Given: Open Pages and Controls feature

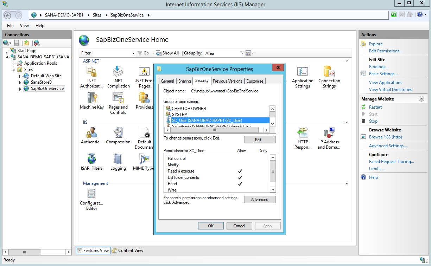Looking at the screenshot, I should pyautogui.click(x=118, y=103).
